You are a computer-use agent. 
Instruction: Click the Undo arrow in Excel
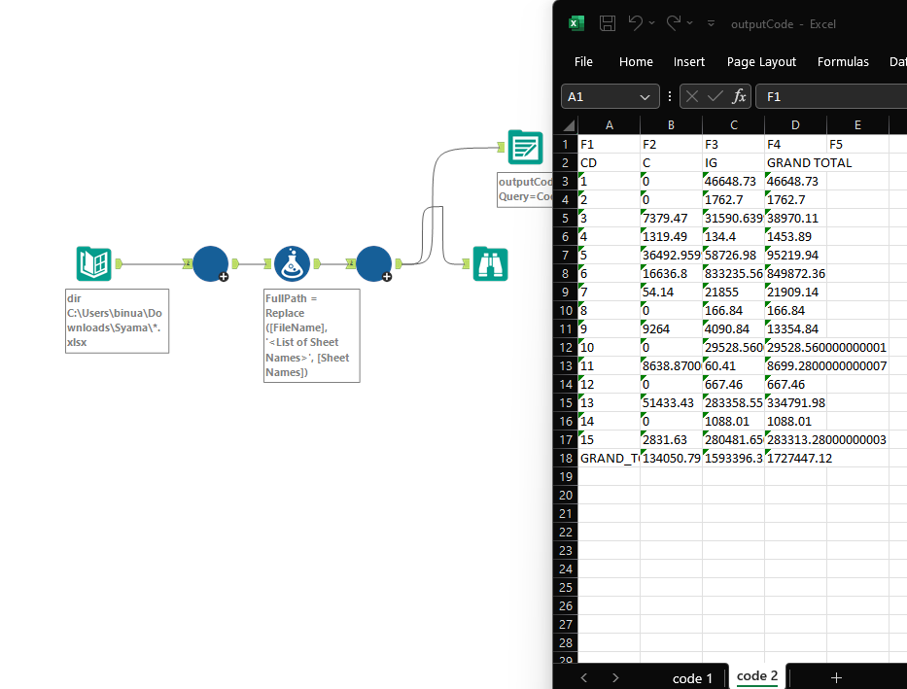tap(635, 23)
